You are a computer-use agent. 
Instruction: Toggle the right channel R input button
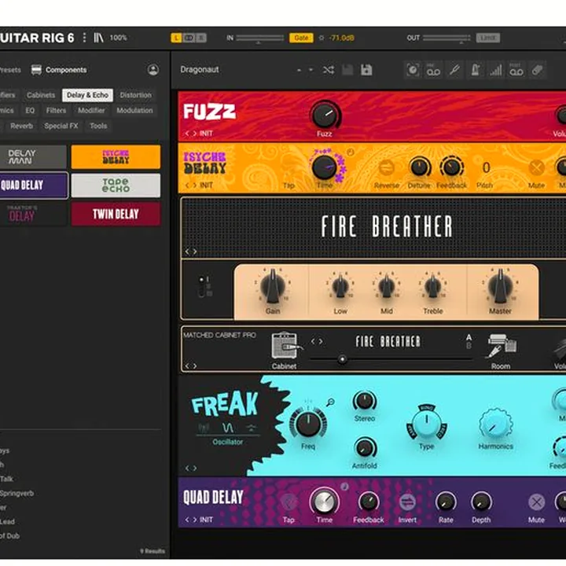click(201, 38)
